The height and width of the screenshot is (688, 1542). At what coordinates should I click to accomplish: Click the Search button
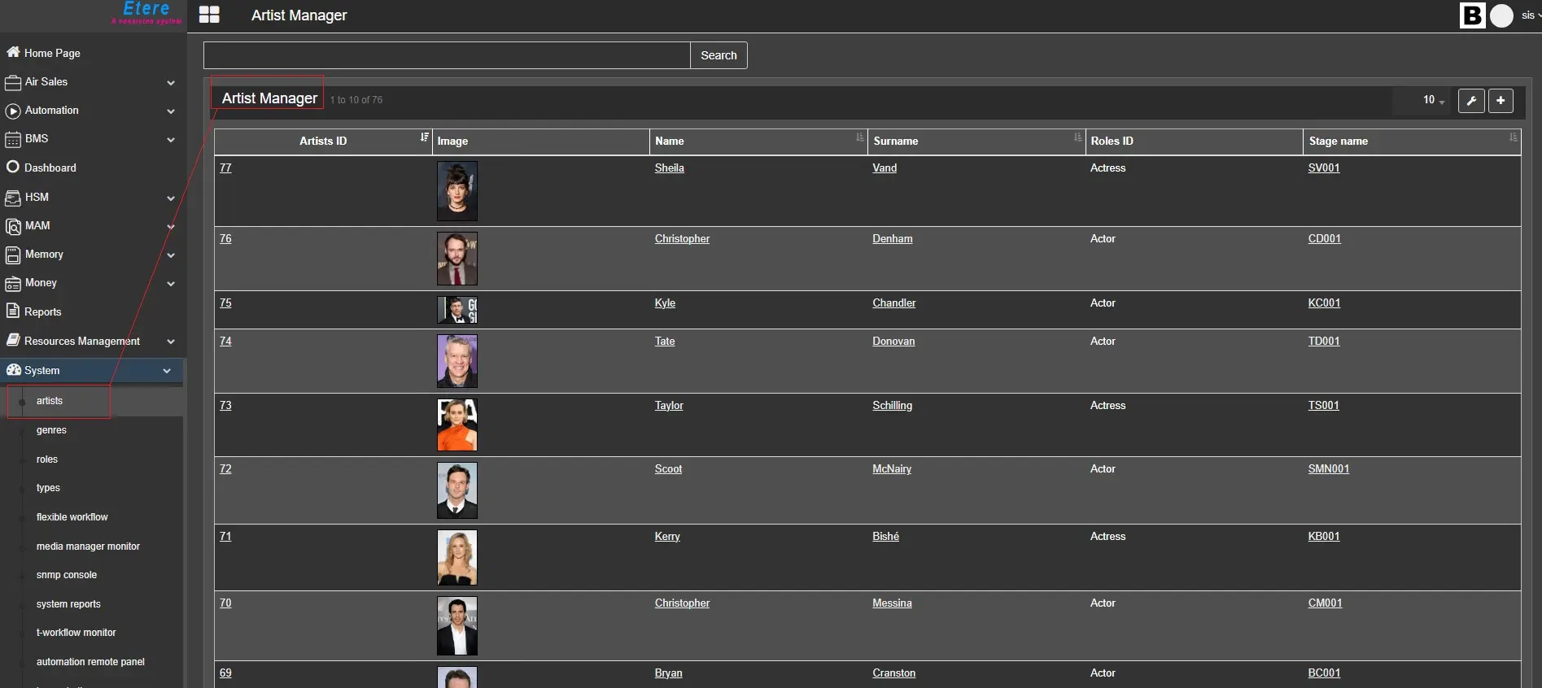point(719,55)
